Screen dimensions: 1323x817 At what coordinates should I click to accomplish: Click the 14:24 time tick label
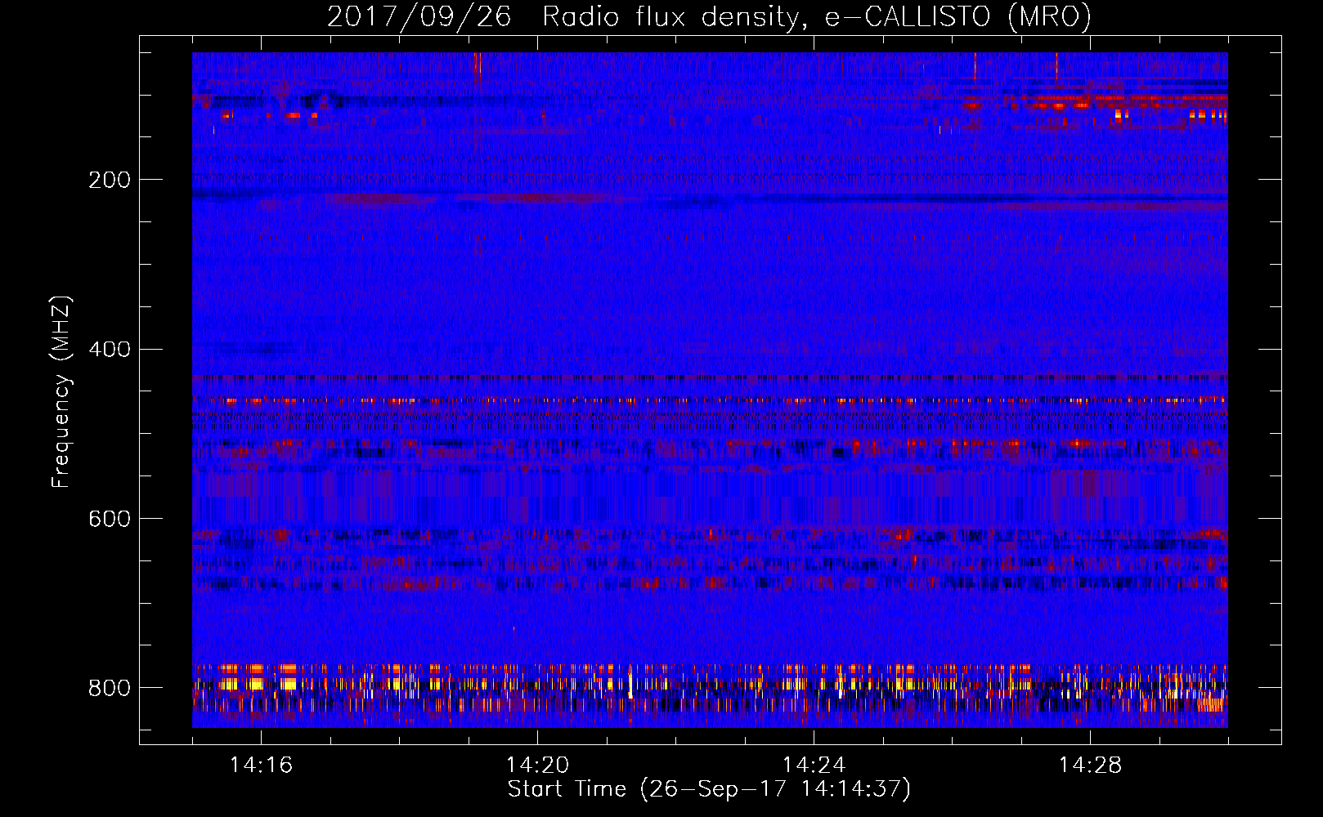click(814, 766)
